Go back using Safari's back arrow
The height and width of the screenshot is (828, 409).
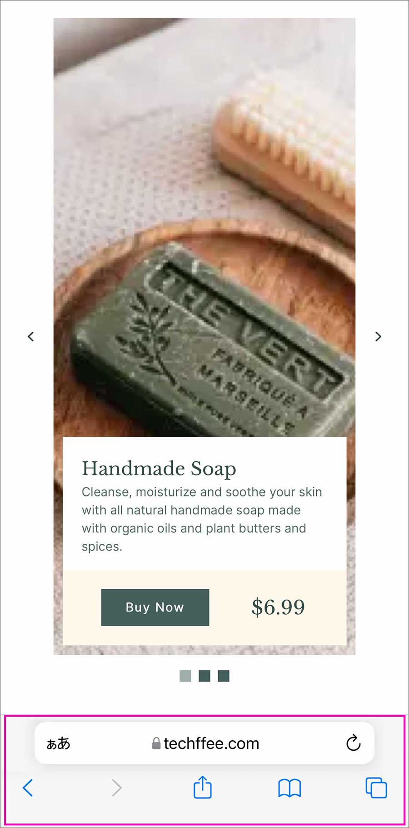(x=28, y=788)
